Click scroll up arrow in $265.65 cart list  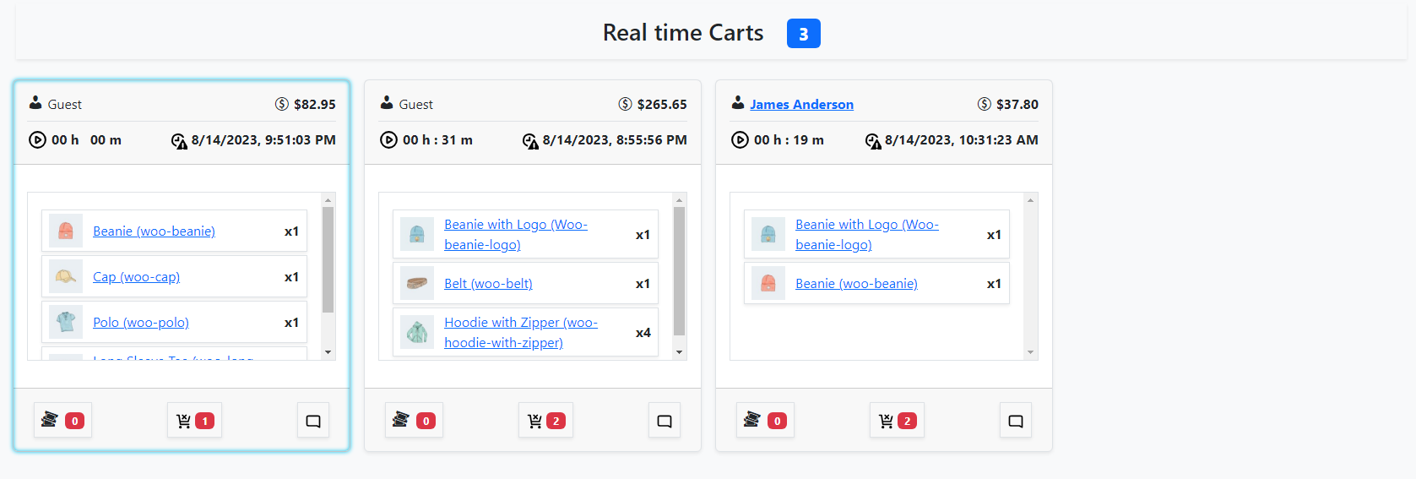coord(680,200)
